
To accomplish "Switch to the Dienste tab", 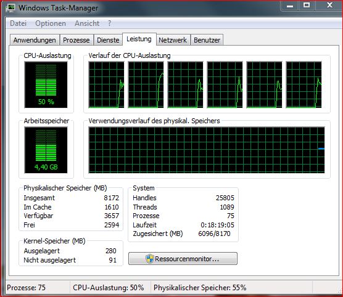I will pyautogui.click(x=108, y=40).
